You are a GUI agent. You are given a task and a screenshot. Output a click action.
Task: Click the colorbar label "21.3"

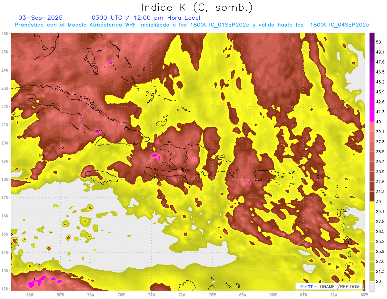coord(380,271)
